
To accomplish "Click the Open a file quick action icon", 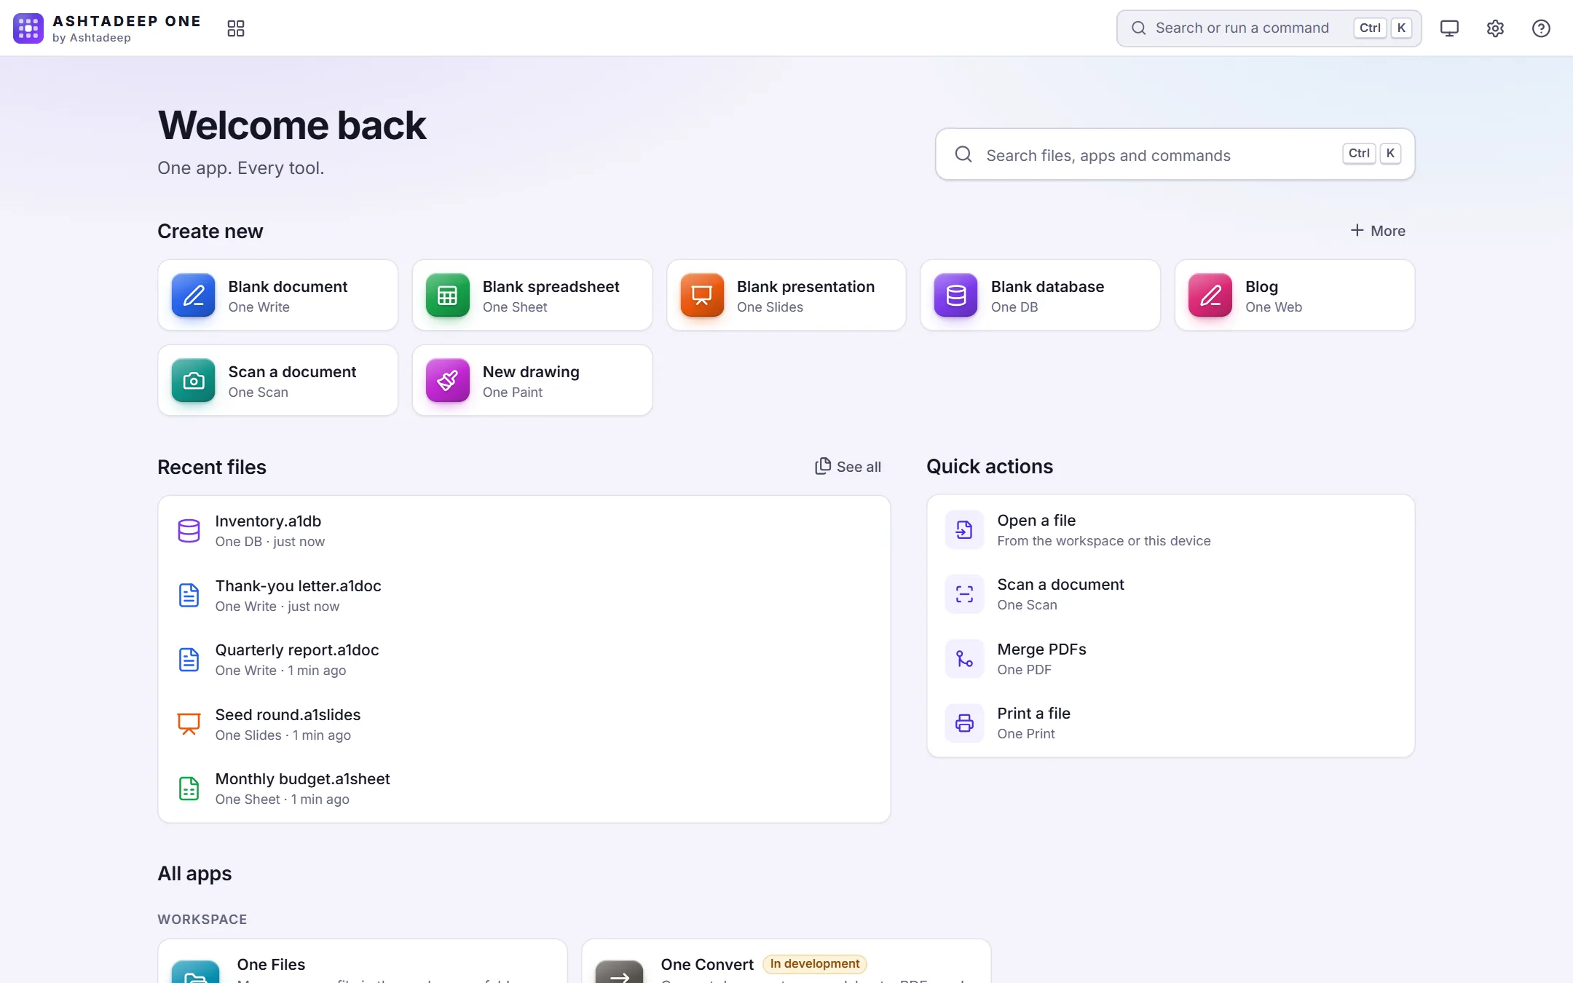I will pos(964,530).
